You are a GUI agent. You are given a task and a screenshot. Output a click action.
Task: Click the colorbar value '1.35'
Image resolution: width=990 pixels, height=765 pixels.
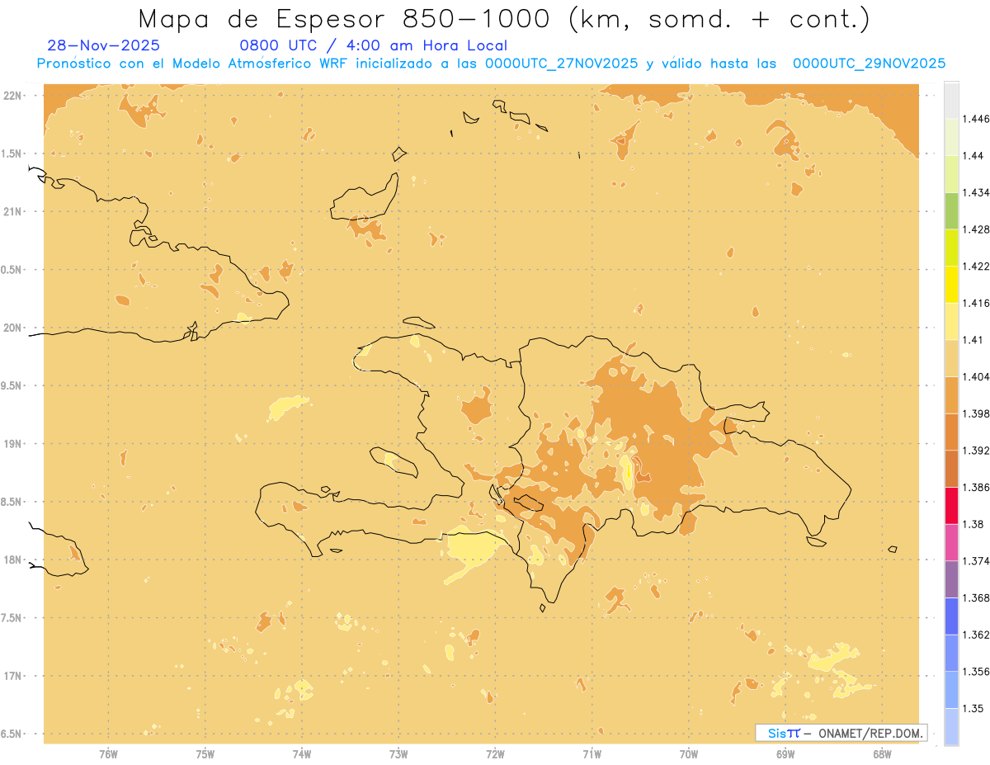(973, 708)
